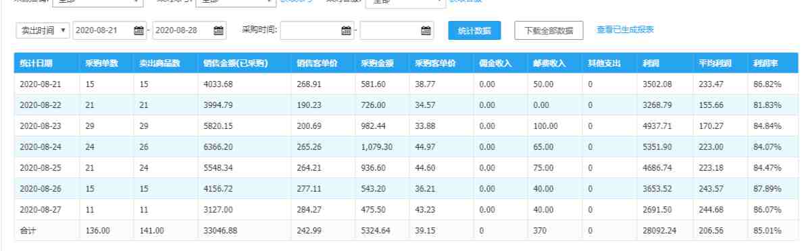Select the 合计 totals row
This screenshot has width=806, height=251.
click(406, 231)
